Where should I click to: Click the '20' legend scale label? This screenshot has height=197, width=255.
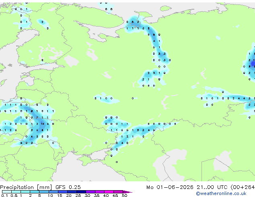pos(69,195)
